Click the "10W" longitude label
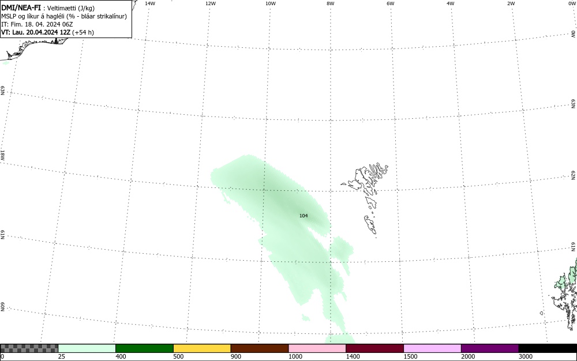577x361 pixels. click(271, 3)
